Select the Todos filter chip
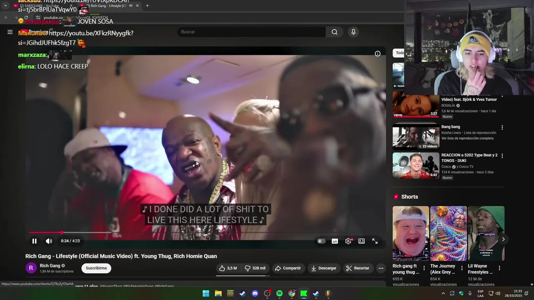This screenshot has height=300, width=534. [x=399, y=53]
